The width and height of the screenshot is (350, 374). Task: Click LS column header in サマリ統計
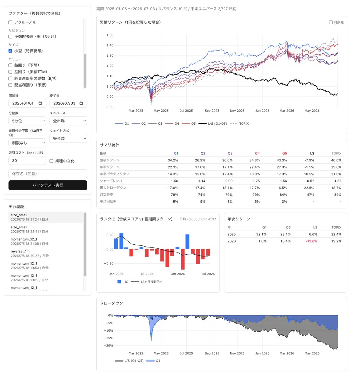312,153
